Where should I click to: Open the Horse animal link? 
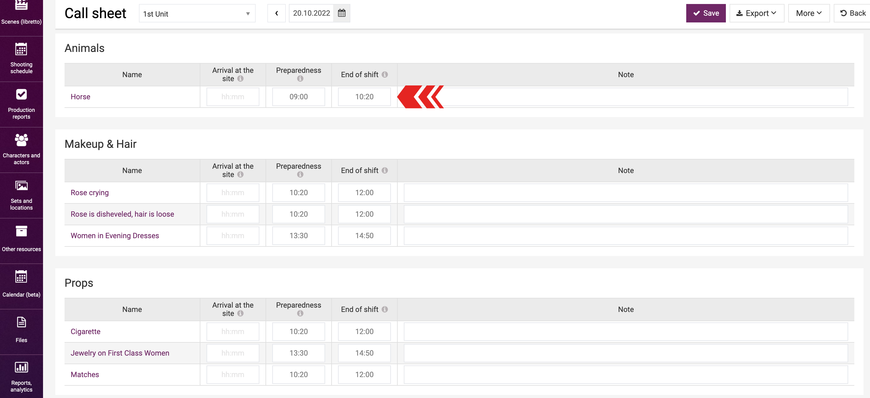pyautogui.click(x=81, y=97)
